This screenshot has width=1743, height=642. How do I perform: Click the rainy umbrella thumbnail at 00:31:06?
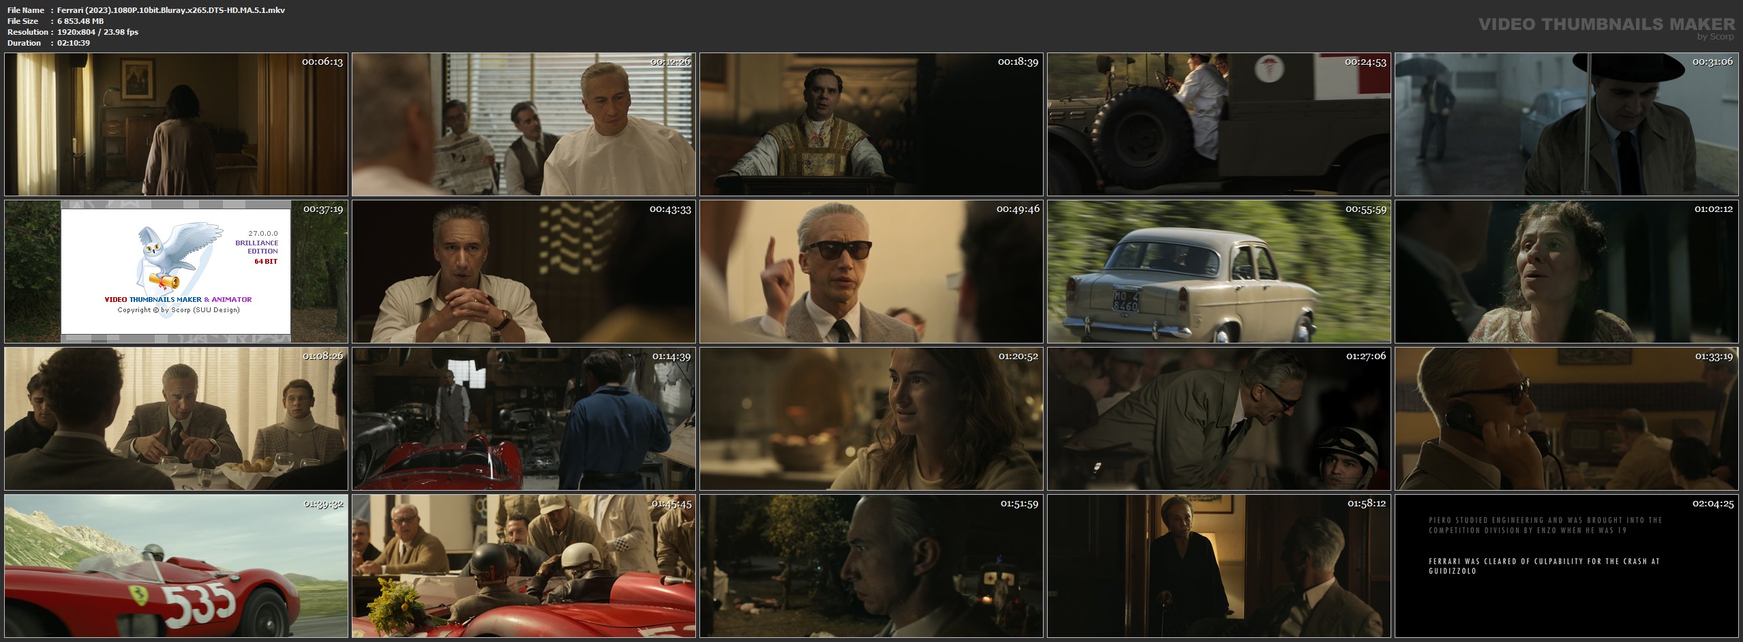click(1566, 125)
